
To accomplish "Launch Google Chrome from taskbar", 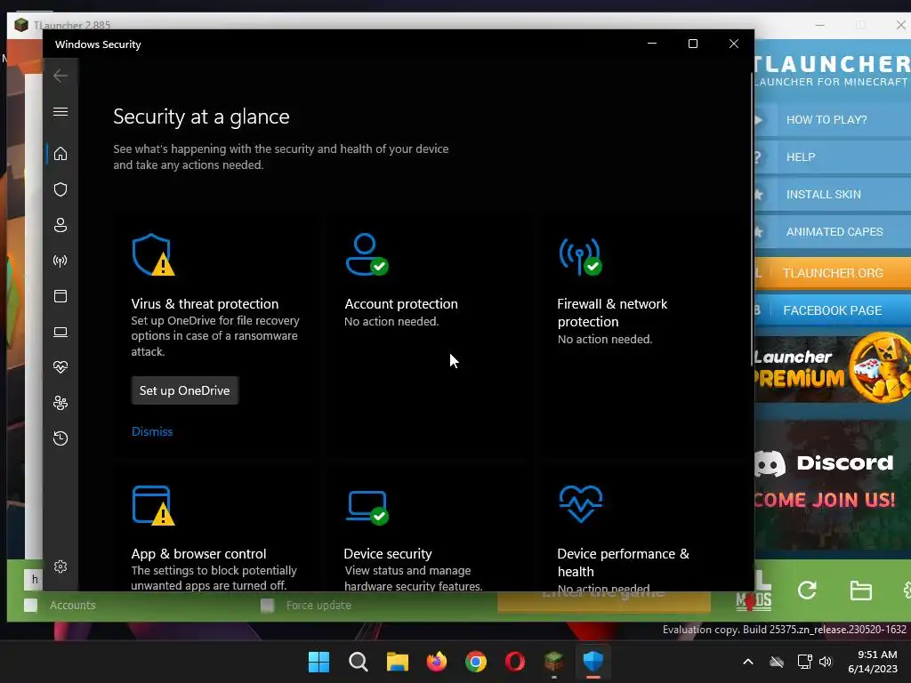I will (x=476, y=662).
